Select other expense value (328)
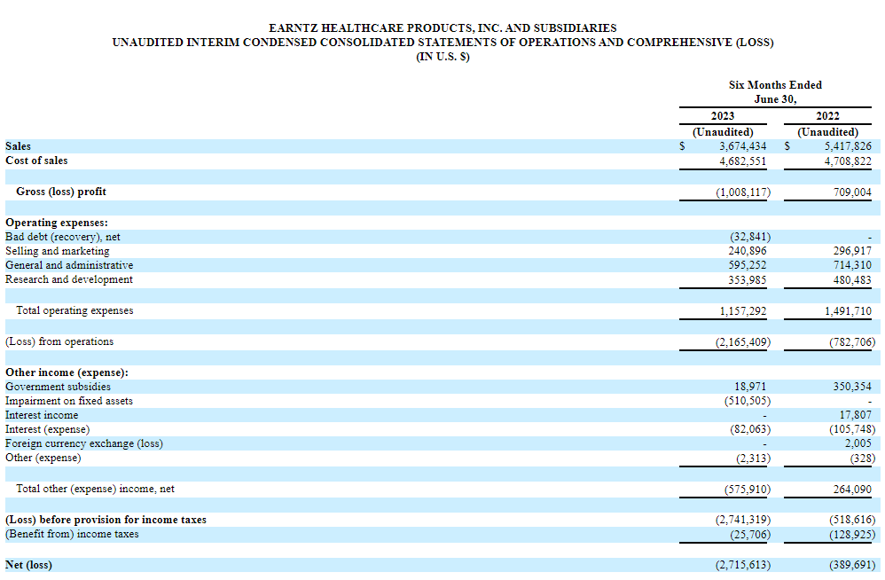Viewport: 885px width, 580px height. [863, 459]
